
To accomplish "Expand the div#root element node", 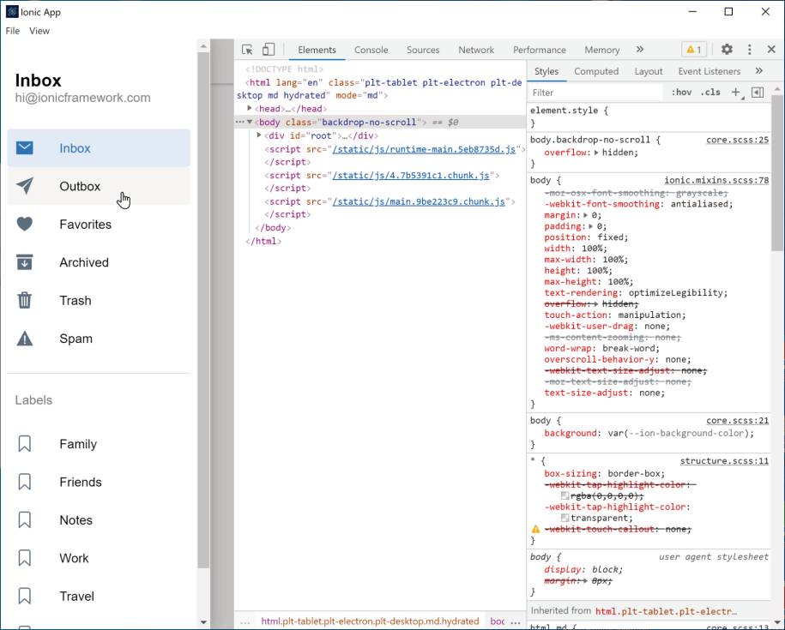I will click(x=259, y=135).
